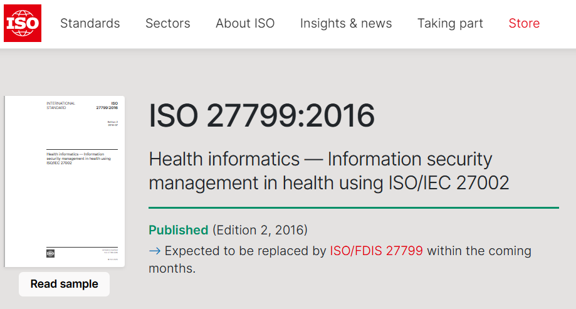Open the About ISO menu
Viewport: 576px width, 309px height.
coord(245,23)
